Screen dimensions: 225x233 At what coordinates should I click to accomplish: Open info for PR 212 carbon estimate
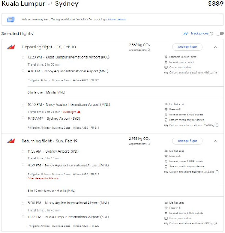tap(217, 172)
